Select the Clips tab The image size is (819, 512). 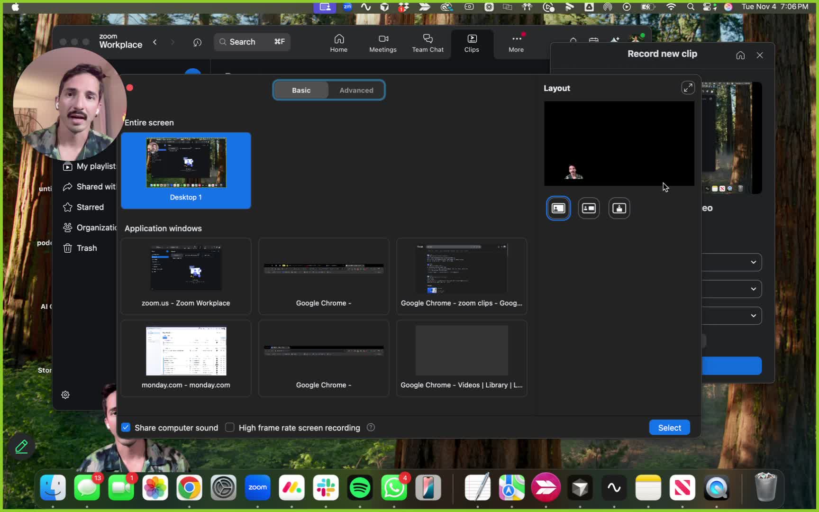coord(471,43)
